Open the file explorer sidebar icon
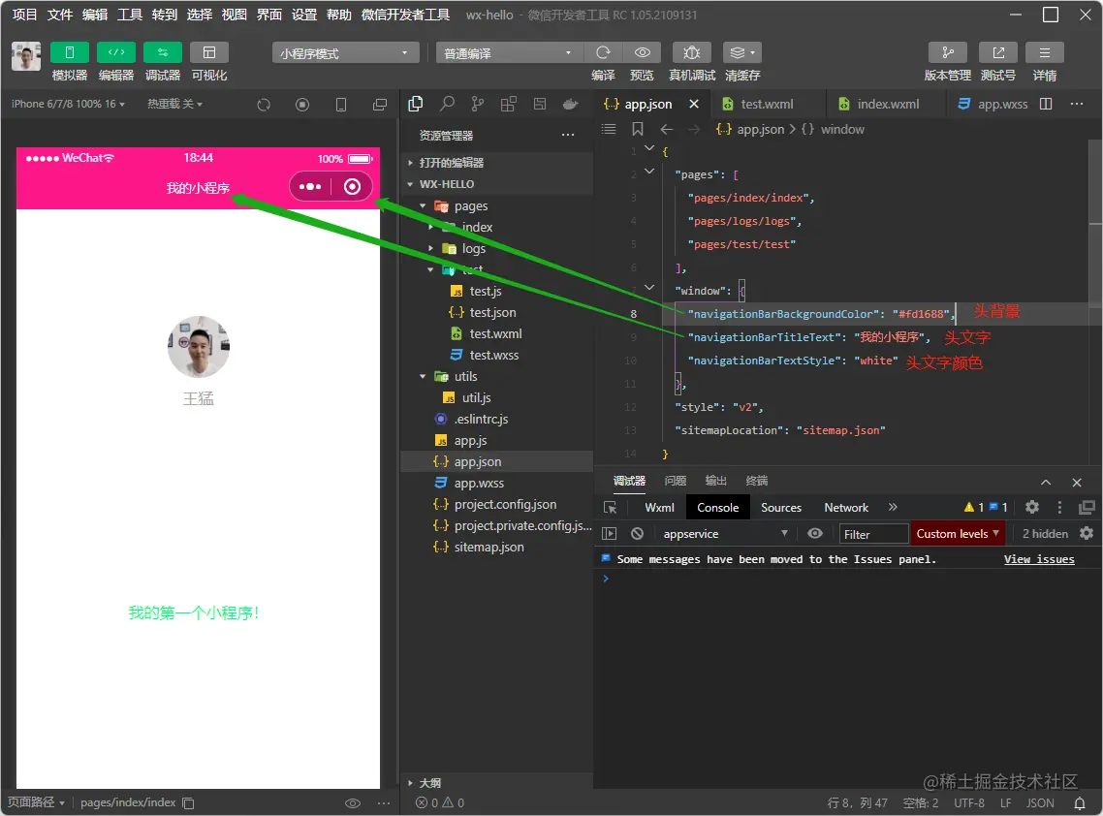1103x816 pixels. (x=416, y=104)
